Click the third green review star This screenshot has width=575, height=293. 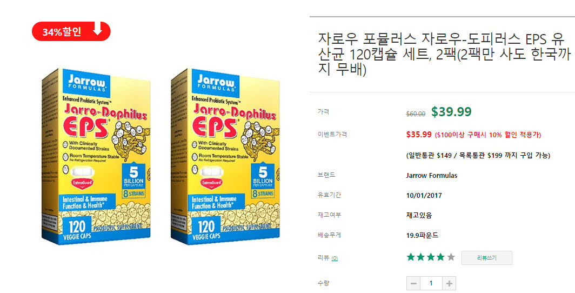tap(431, 257)
